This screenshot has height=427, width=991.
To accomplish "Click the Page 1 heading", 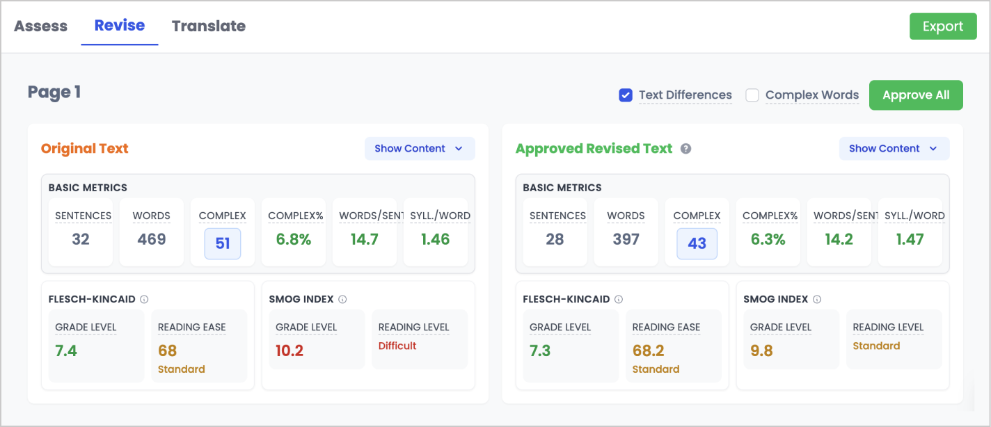I will point(54,92).
